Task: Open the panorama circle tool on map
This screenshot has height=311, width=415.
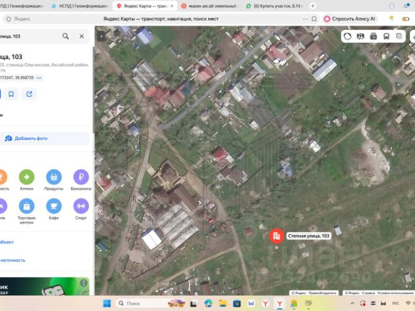Action: pos(348,36)
